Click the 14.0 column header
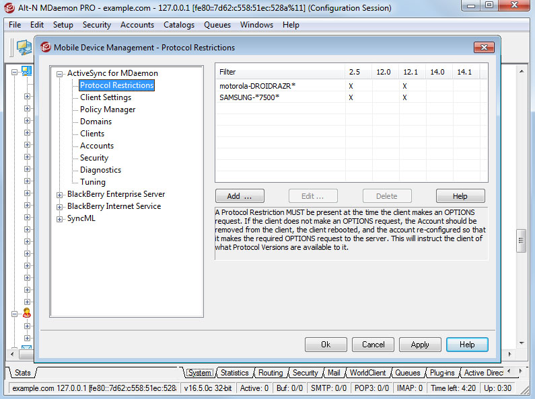The height and width of the screenshot is (399, 535). tap(439, 72)
